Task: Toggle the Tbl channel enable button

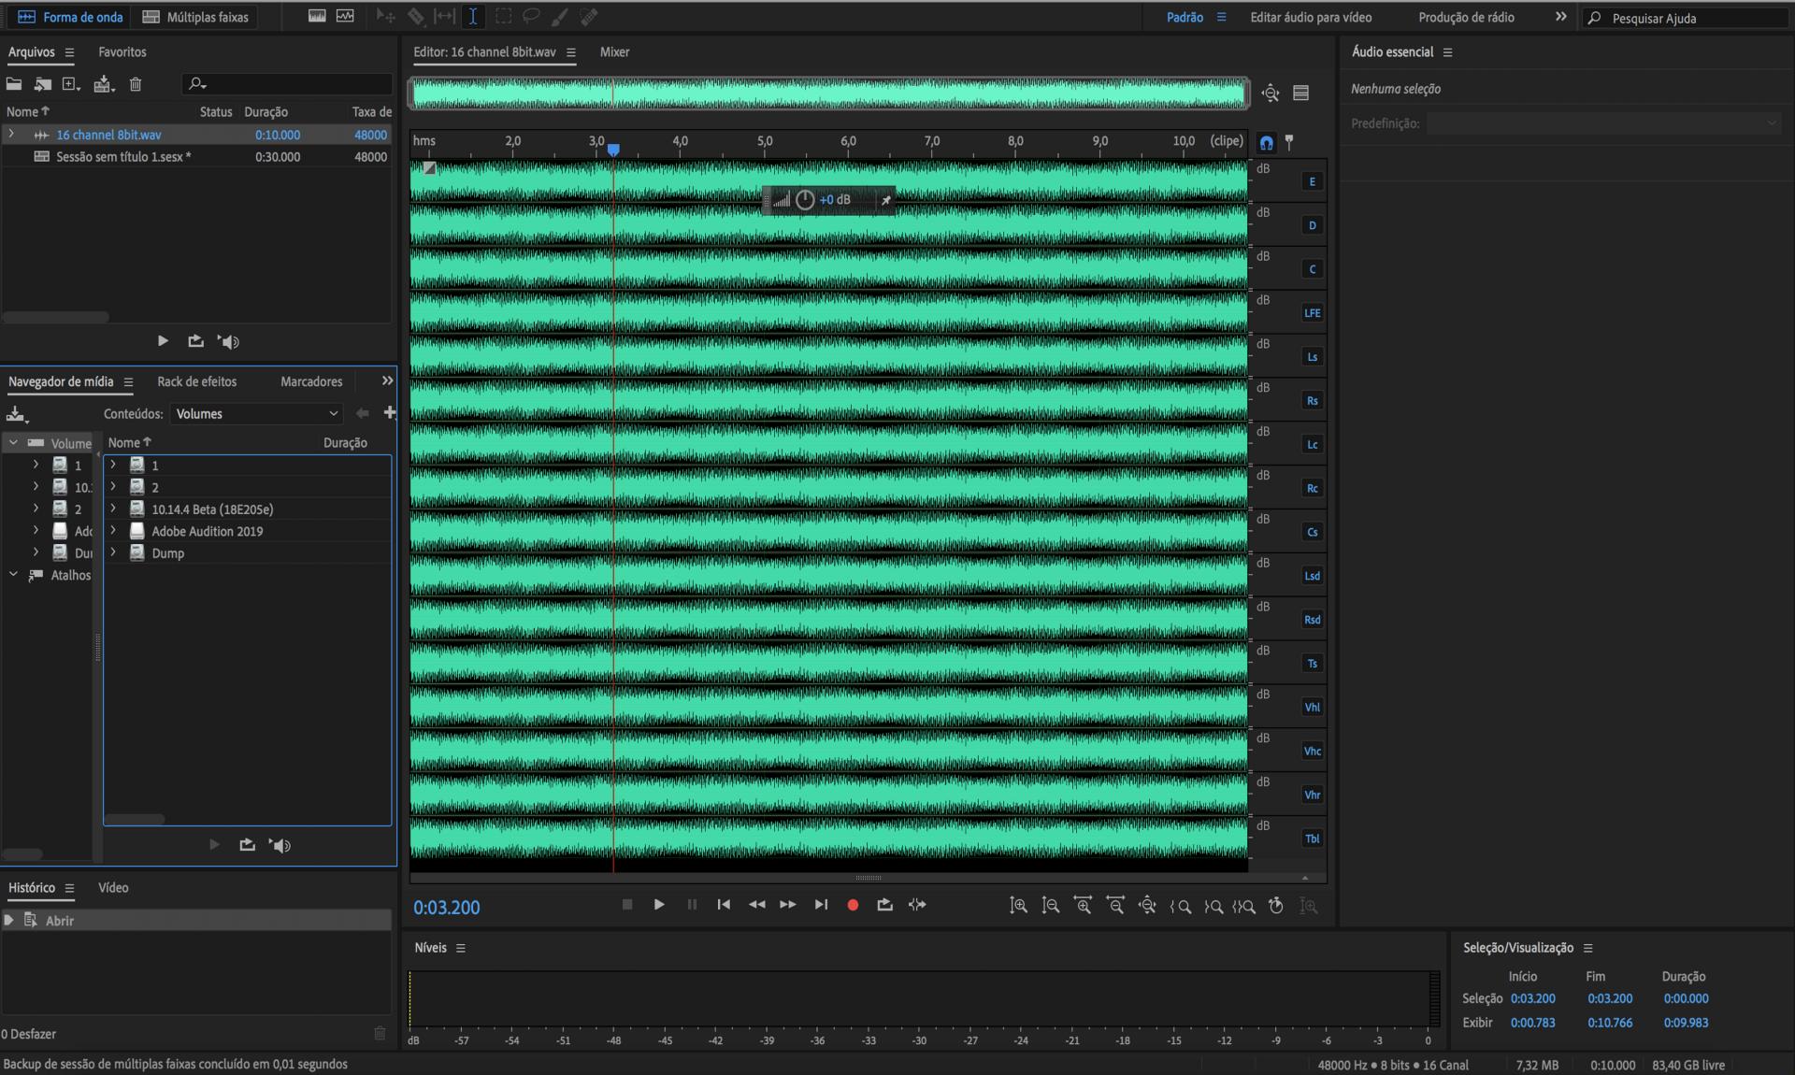Action: [1312, 838]
